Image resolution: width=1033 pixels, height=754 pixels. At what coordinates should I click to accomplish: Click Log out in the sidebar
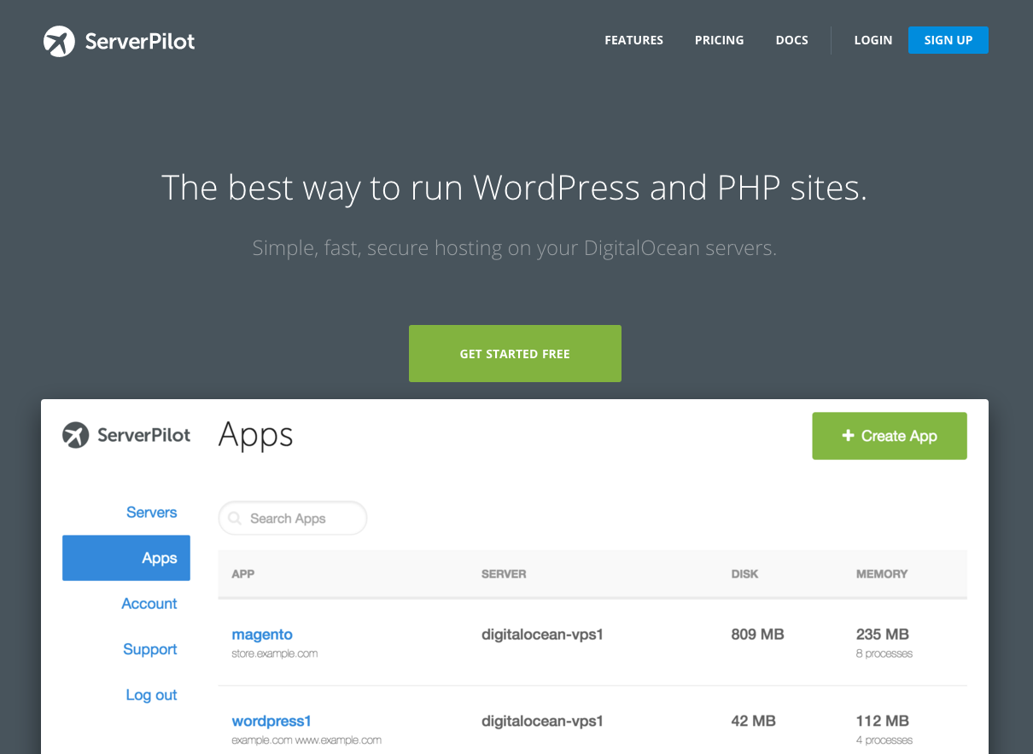151,695
